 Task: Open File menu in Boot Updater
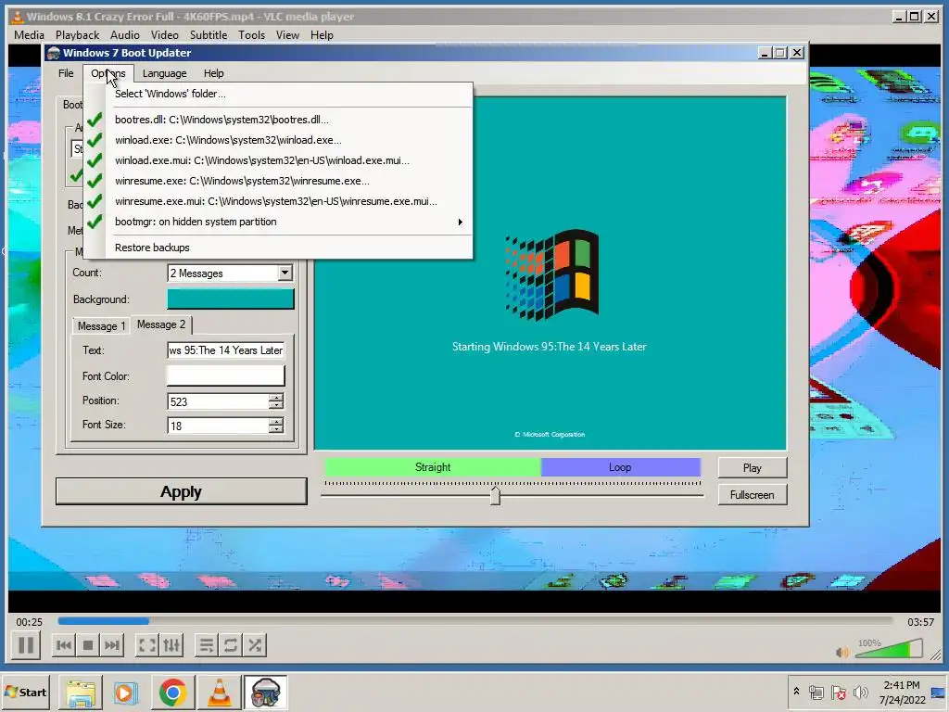point(66,73)
